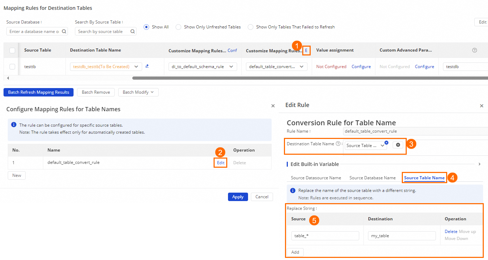The width and height of the screenshot is (488, 260).
Task: Click Add under Replace String table
Action: pos(295,252)
